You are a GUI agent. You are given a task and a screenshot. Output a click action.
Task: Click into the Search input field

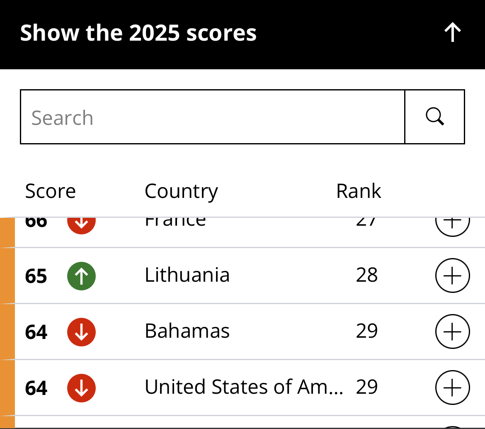point(212,117)
